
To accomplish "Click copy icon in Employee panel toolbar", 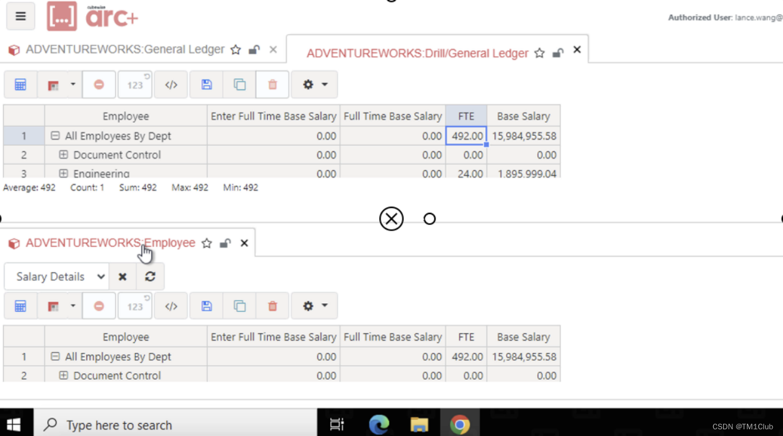I will [x=239, y=306].
